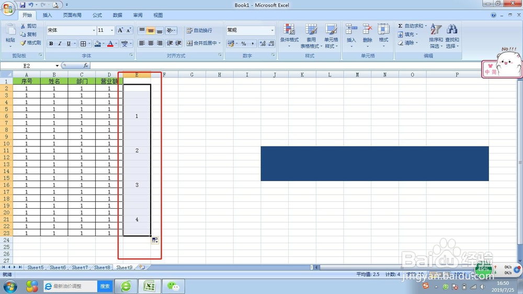The height and width of the screenshot is (294, 523).
Task: Toggle middle vertical alignment
Action: pyautogui.click(x=151, y=30)
